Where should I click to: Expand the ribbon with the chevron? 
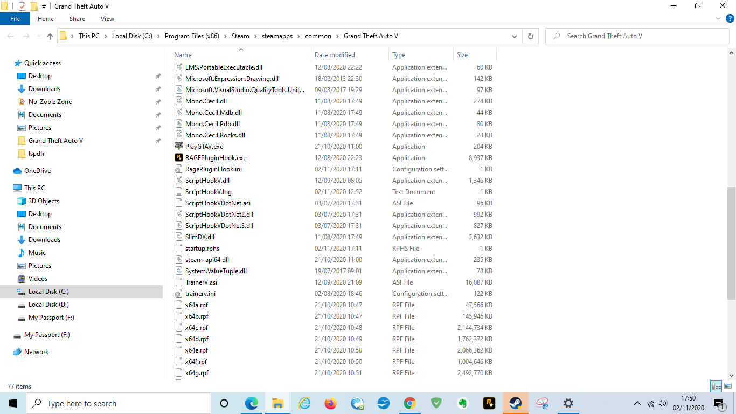click(718, 19)
